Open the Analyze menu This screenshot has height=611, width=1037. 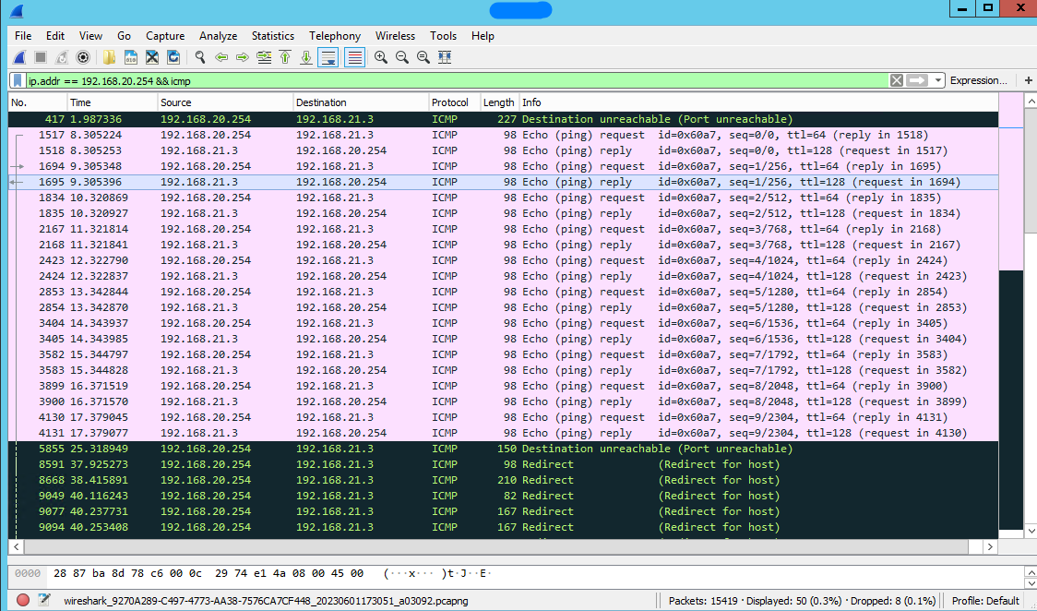click(x=219, y=36)
